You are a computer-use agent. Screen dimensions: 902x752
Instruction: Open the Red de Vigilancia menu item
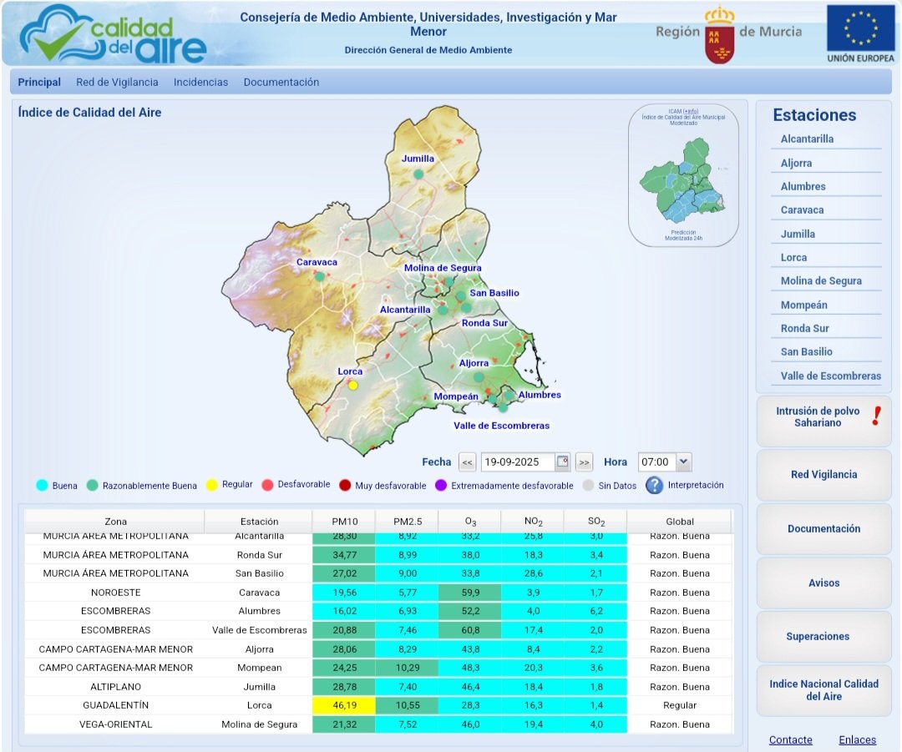pyautogui.click(x=119, y=83)
